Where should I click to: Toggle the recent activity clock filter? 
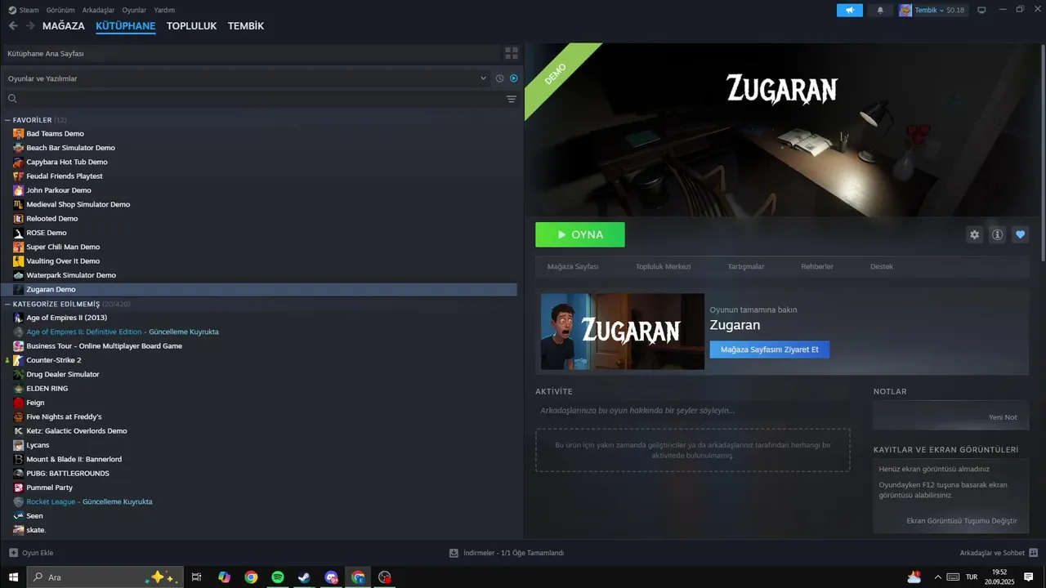(x=499, y=78)
